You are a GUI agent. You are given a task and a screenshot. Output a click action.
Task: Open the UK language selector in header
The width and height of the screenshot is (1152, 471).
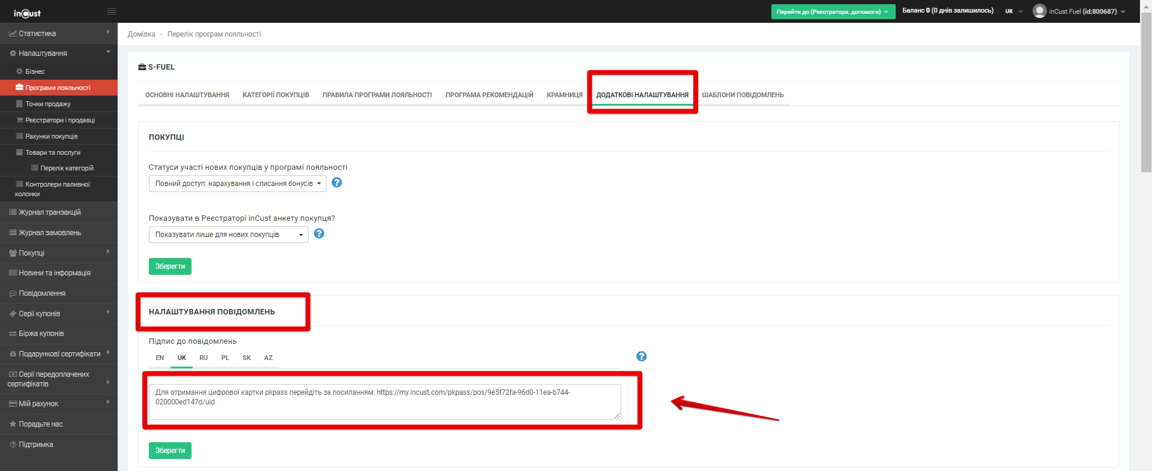(x=1014, y=11)
